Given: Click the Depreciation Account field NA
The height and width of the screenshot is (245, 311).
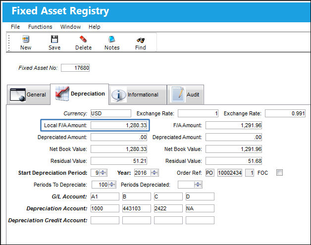Looking at the screenshot, I should [x=200, y=208].
